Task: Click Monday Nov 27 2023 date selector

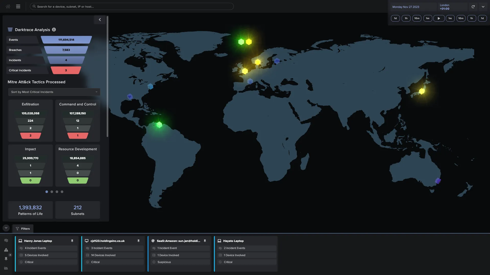Action: click(x=406, y=7)
